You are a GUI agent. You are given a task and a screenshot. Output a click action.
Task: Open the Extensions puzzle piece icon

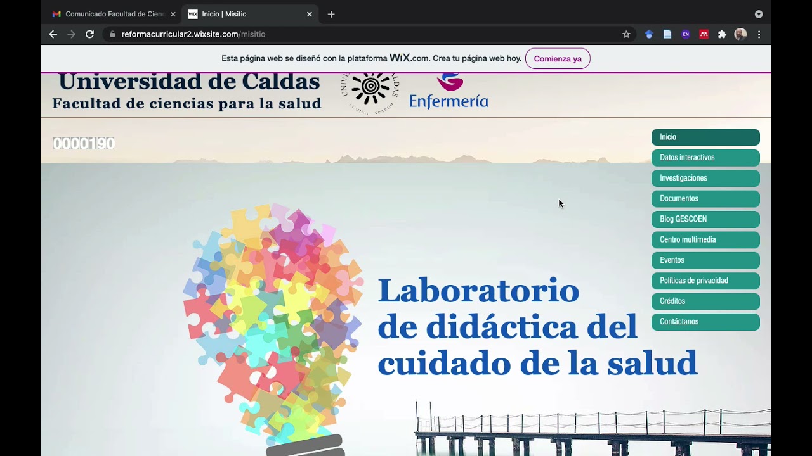click(x=722, y=34)
